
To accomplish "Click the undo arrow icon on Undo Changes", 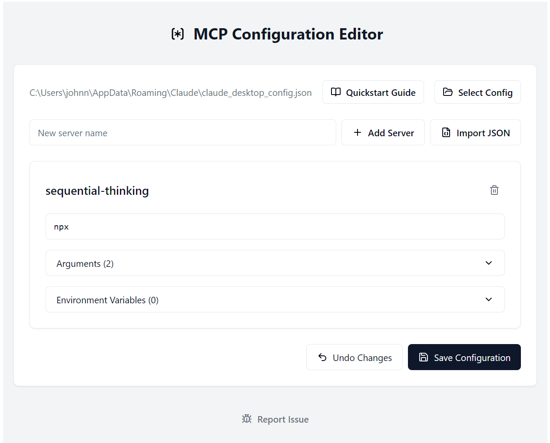I will (x=321, y=357).
